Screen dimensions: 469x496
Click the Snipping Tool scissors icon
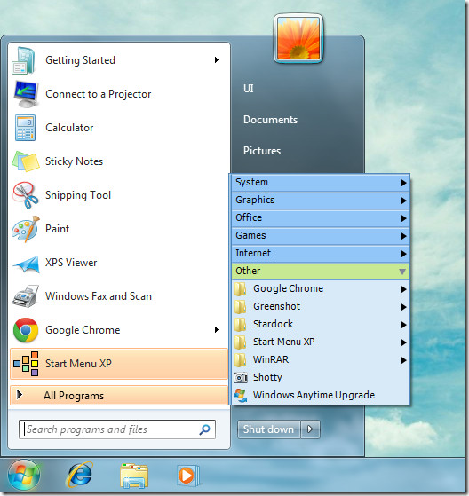click(x=26, y=195)
